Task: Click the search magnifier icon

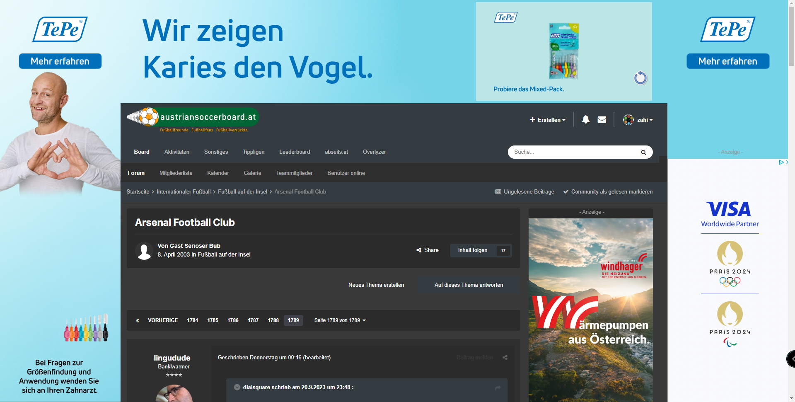Action: tap(643, 152)
